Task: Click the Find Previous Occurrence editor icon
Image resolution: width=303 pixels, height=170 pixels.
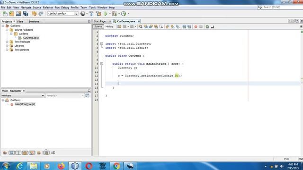Action: tap(146, 26)
